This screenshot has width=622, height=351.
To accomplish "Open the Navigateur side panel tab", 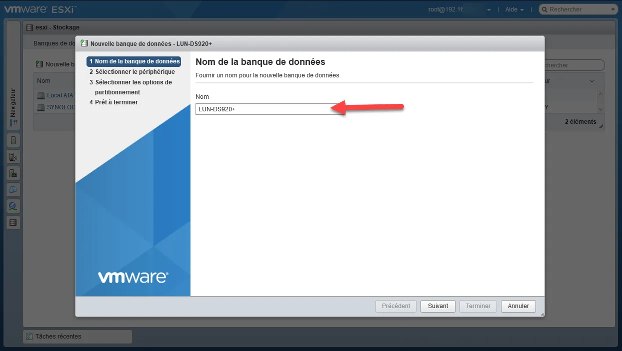I will point(13,107).
